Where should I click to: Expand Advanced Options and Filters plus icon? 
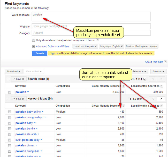[x=33, y=46]
